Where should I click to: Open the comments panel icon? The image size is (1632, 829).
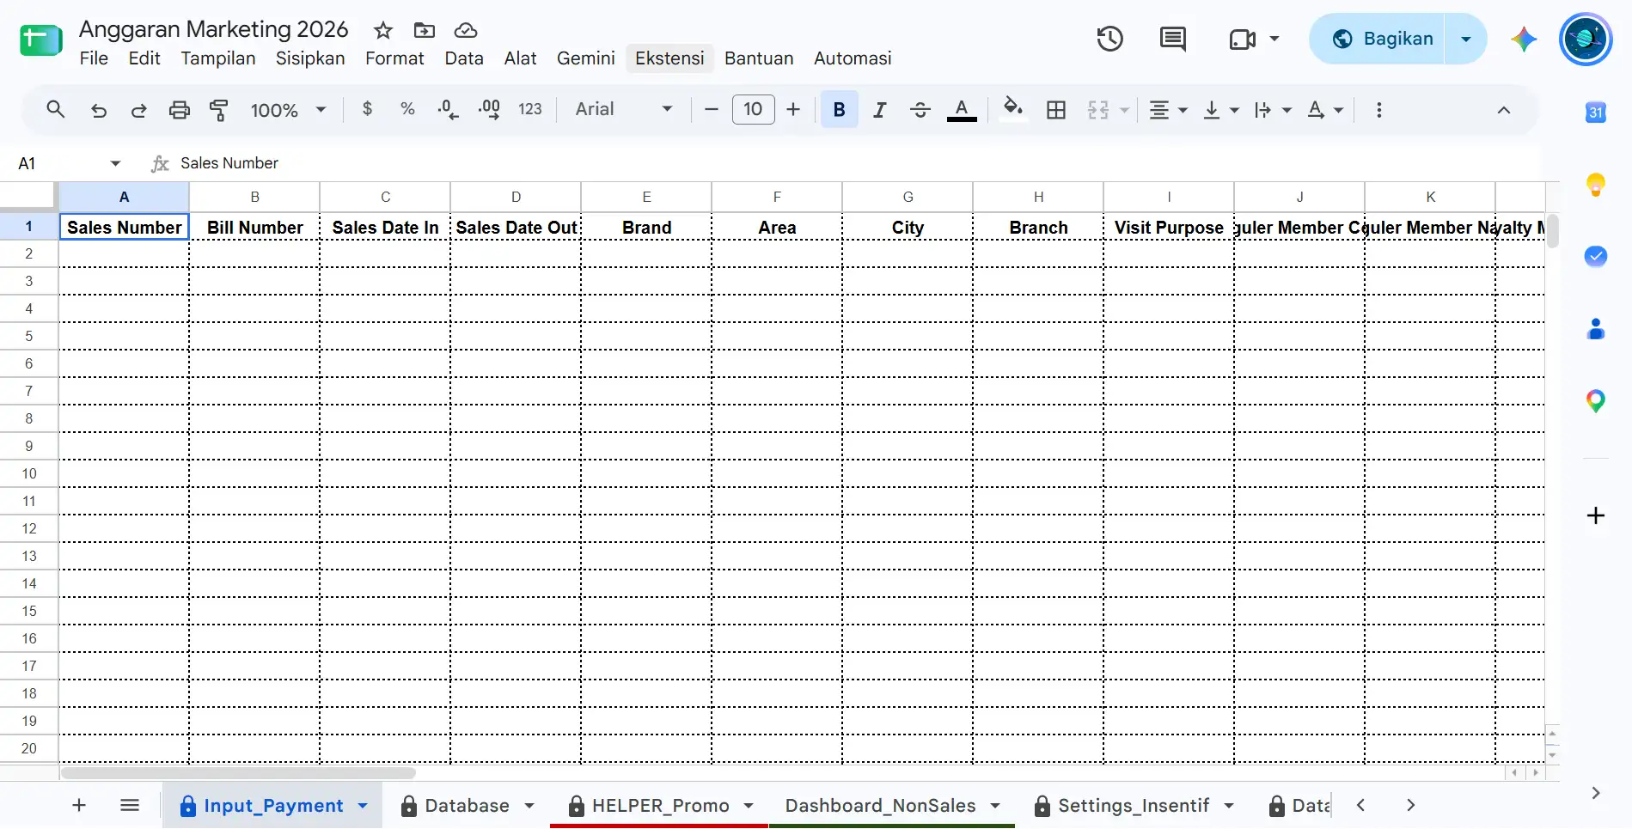pyautogui.click(x=1172, y=39)
